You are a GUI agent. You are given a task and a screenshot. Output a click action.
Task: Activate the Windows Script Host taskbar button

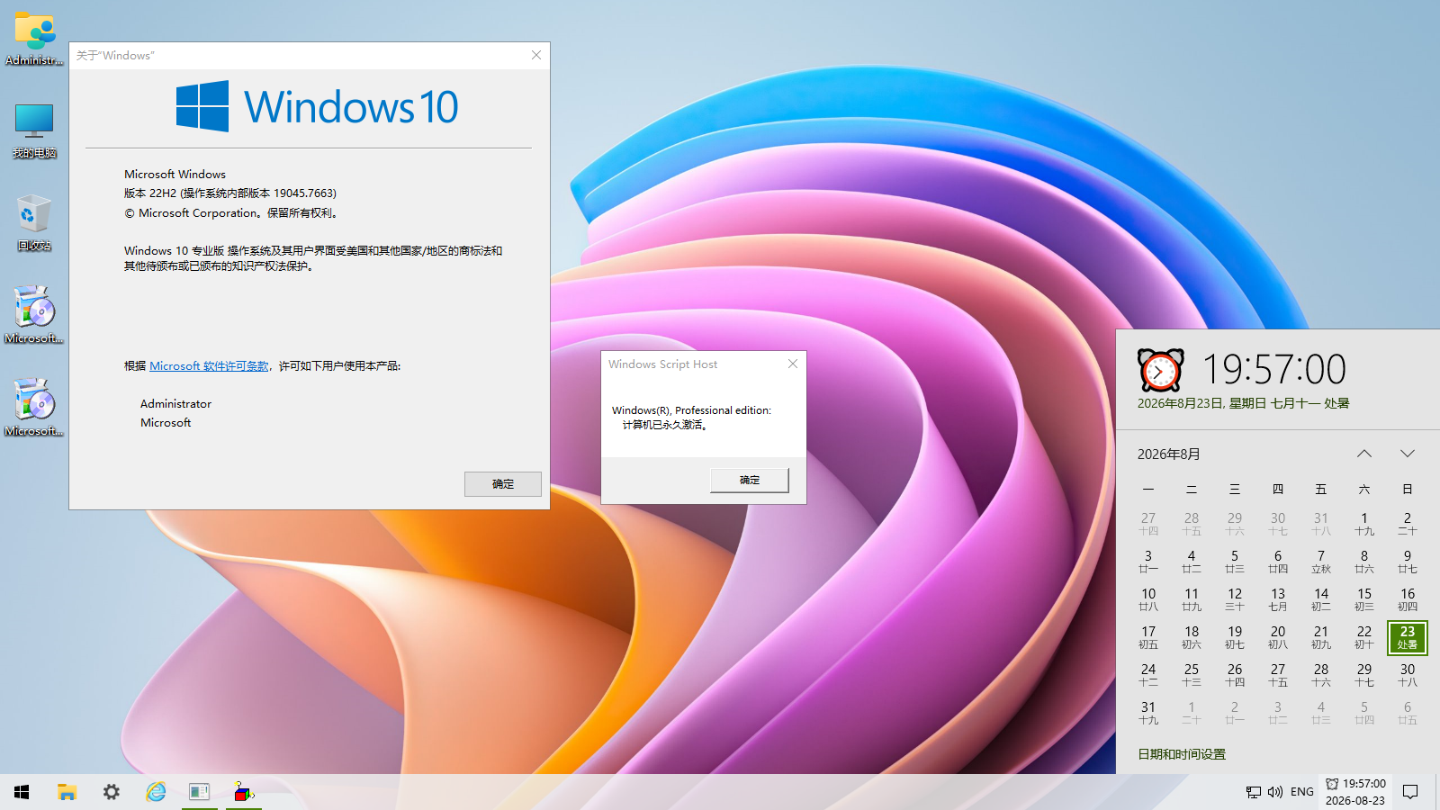(244, 792)
